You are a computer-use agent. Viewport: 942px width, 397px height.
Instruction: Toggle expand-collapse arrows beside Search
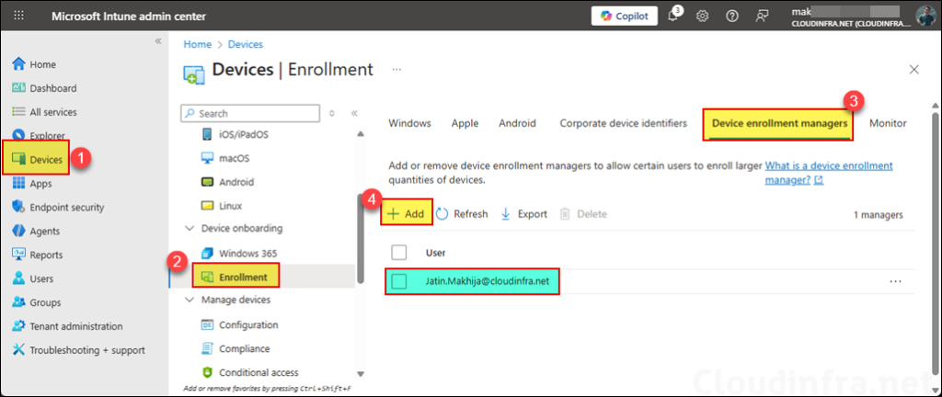(332, 113)
